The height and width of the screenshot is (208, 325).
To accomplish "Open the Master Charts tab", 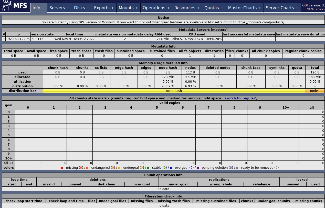I will (x=245, y=8).
